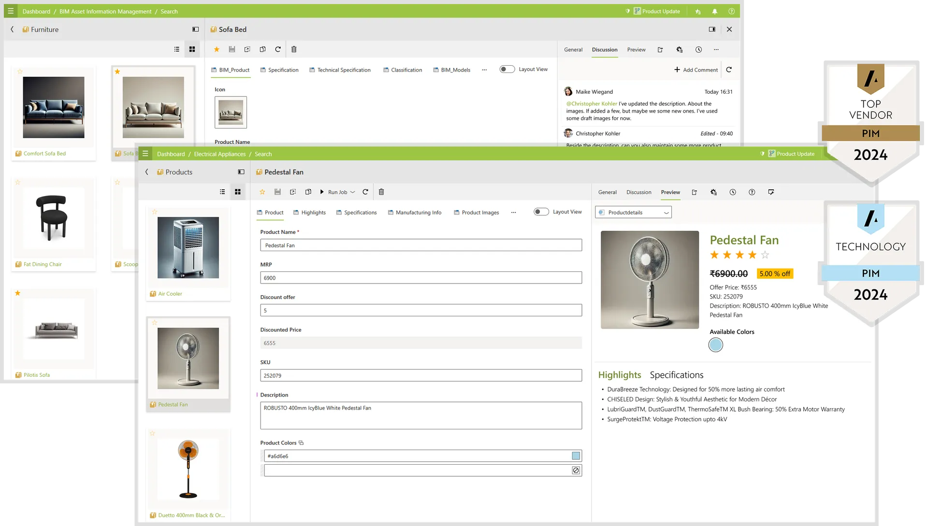Click the notification bell icon
928x526 pixels.
click(x=714, y=12)
